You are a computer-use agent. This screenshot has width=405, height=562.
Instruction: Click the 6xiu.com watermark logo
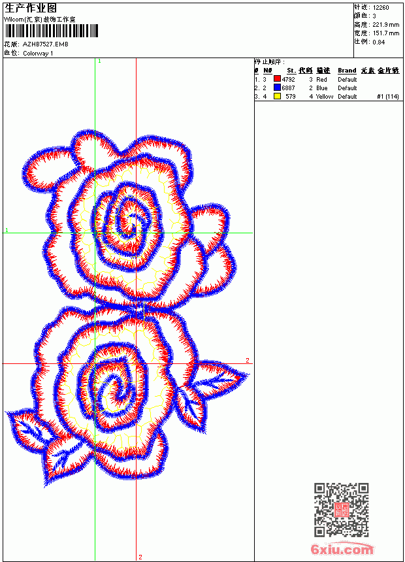[x=342, y=549]
